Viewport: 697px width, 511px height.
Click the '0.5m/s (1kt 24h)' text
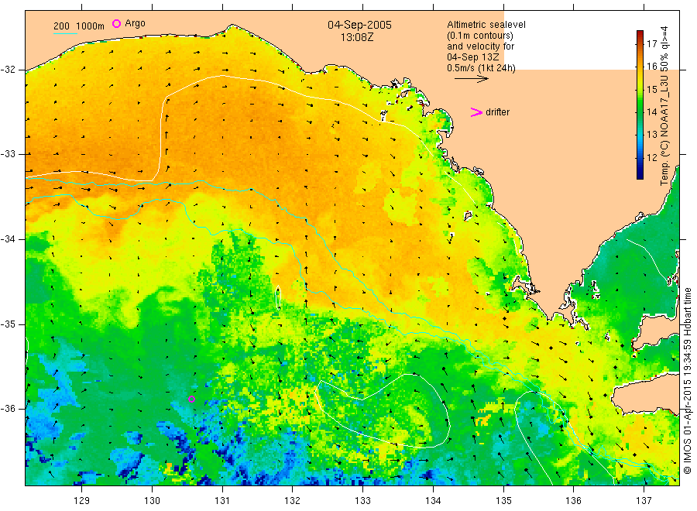482,68
